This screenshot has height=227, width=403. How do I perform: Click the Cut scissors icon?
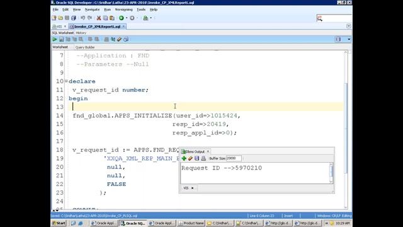click(99, 18)
